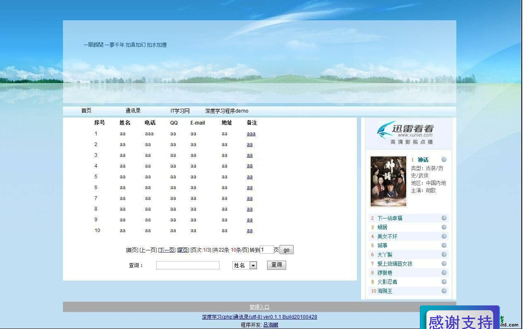Viewport: 523px width, 329px height.
Task: Open the aa remark link in row 2
Action: pyautogui.click(x=250, y=144)
